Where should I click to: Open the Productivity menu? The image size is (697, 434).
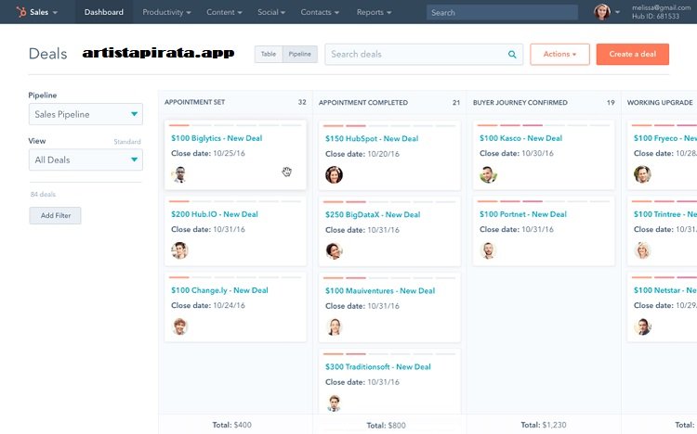pos(166,12)
